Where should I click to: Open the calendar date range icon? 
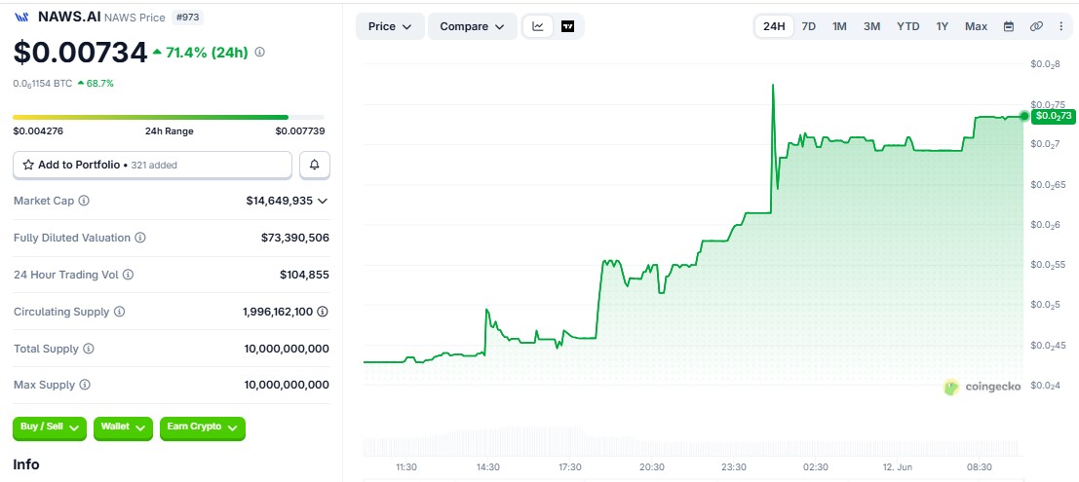pos(1009,27)
